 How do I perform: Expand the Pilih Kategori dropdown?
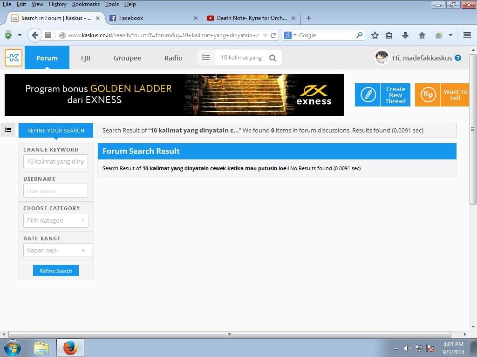(x=56, y=220)
